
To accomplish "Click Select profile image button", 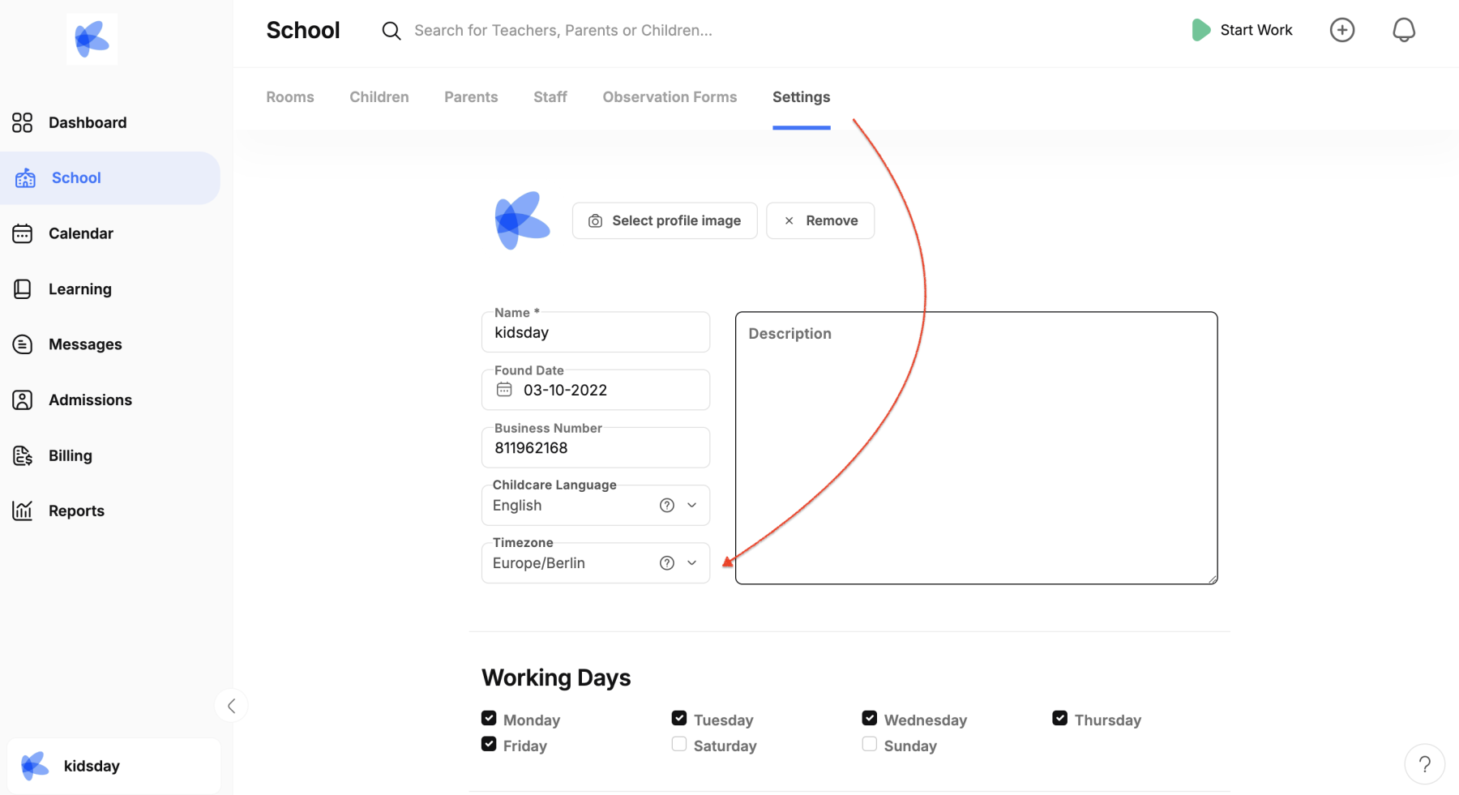I will pos(664,220).
